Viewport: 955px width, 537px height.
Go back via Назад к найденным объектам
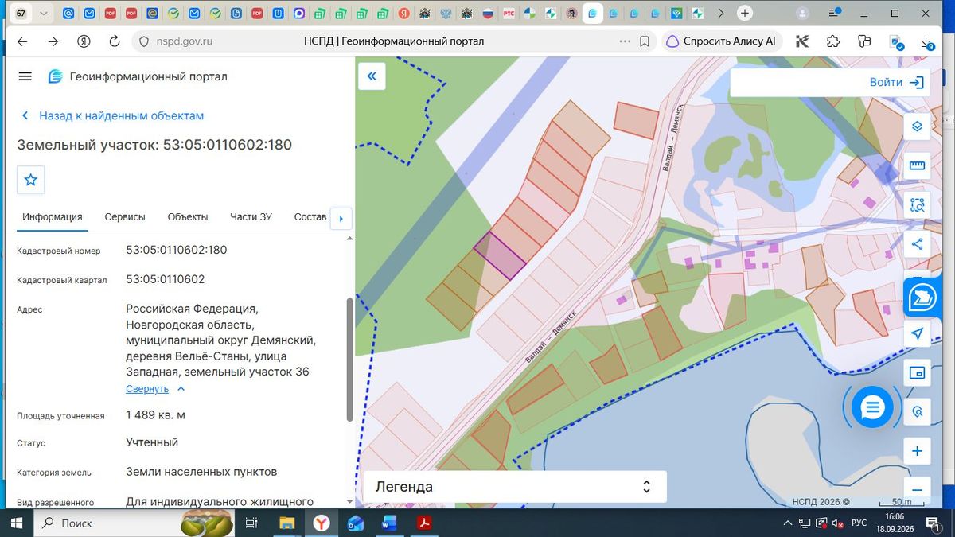[x=112, y=115]
